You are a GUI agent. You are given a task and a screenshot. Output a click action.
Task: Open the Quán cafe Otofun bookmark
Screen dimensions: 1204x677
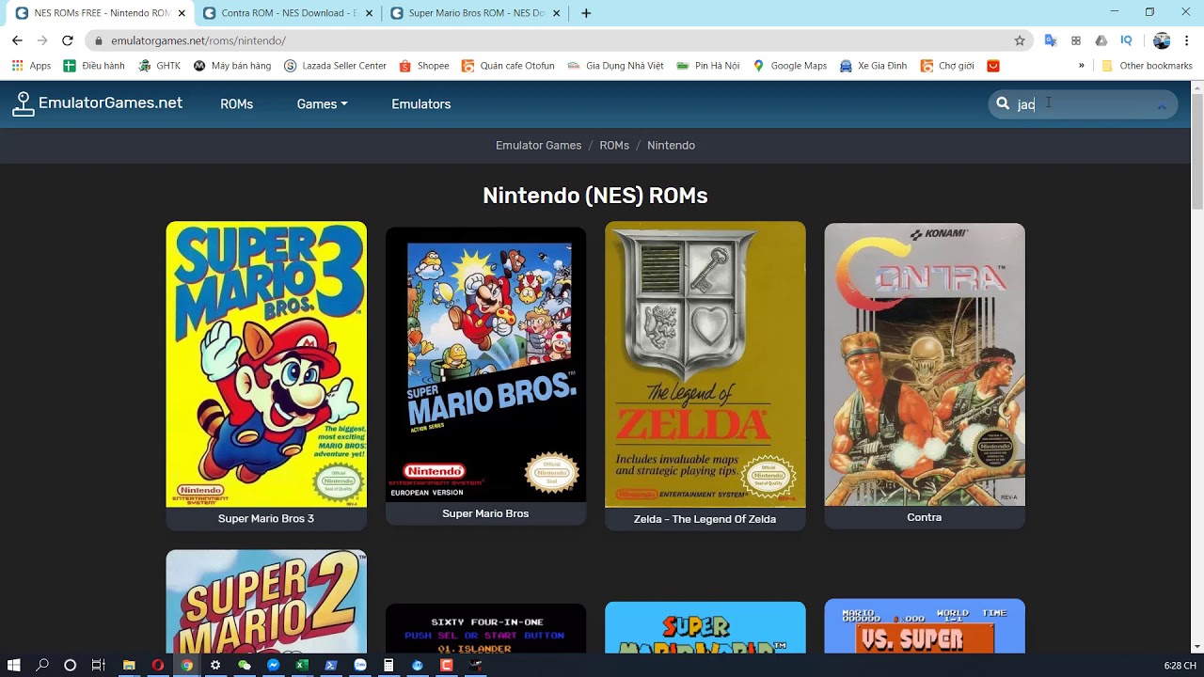tap(508, 66)
